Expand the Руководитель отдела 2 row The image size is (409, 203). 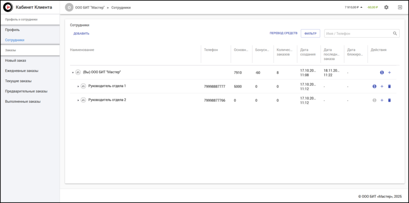[x=78, y=100]
